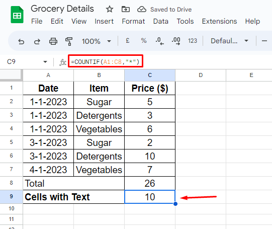The width and height of the screenshot is (272, 229).
Task: Click fill handle of cell C9
Action: point(175,204)
